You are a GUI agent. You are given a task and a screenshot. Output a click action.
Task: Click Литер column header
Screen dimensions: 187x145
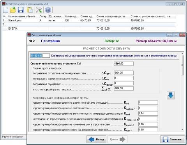click(43, 16)
